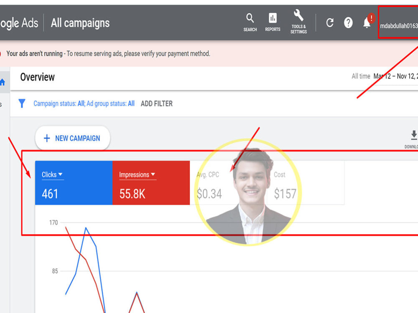
Task: Open the All time date range selector
Action: click(385, 76)
